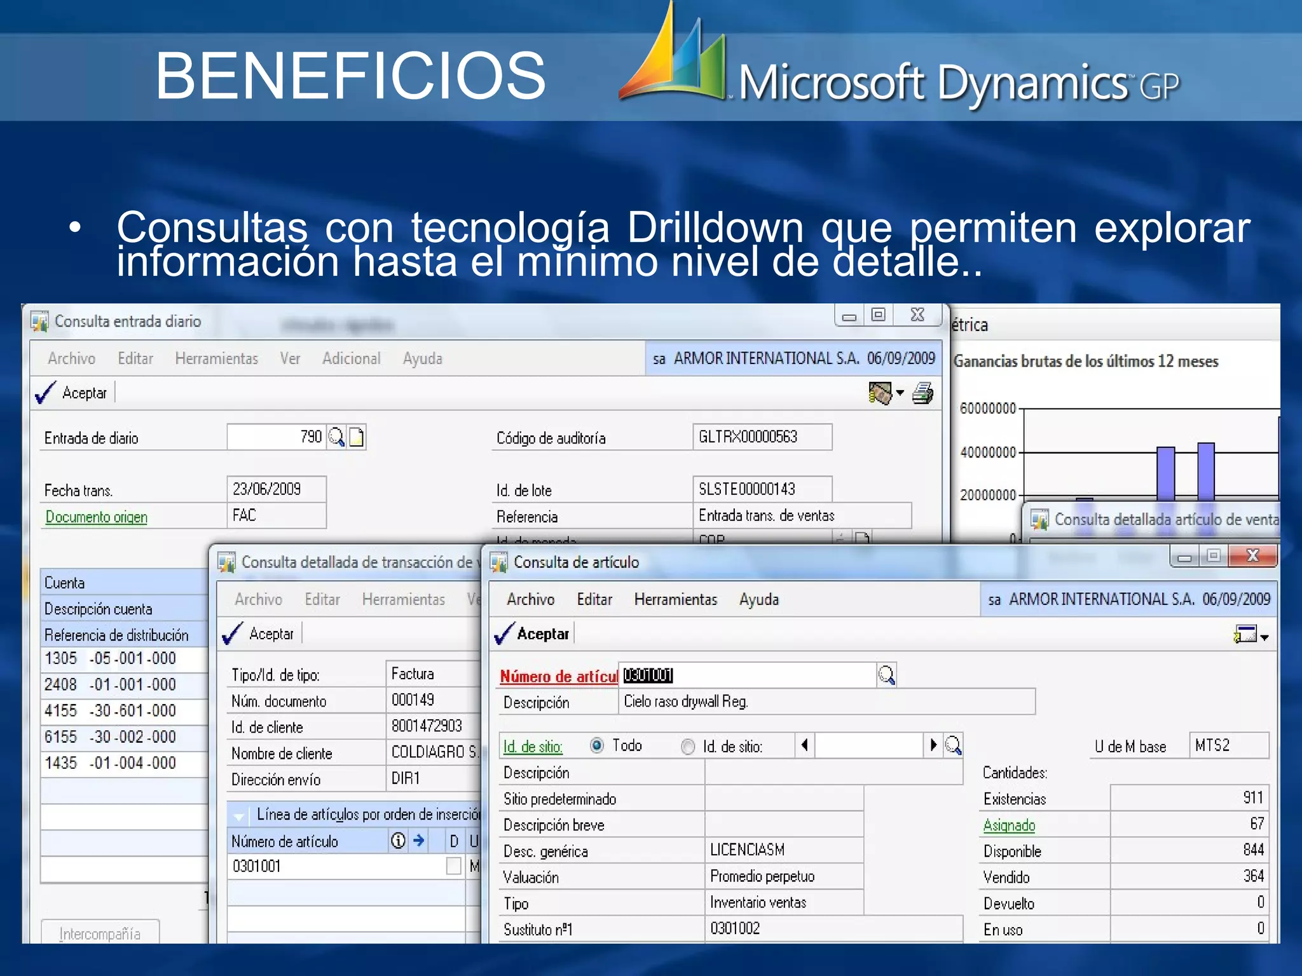
Task: Maximize the Consulta de artículo window
Action: tap(1213, 557)
